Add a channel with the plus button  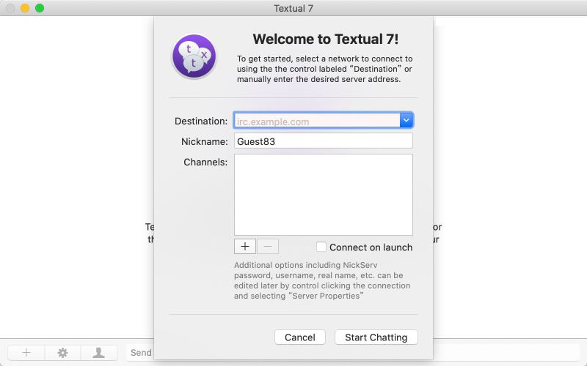pos(245,247)
